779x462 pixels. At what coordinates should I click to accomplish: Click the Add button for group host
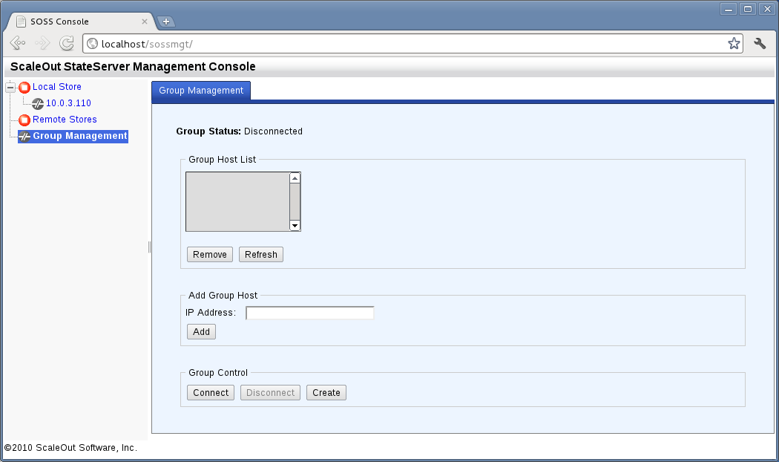click(201, 332)
